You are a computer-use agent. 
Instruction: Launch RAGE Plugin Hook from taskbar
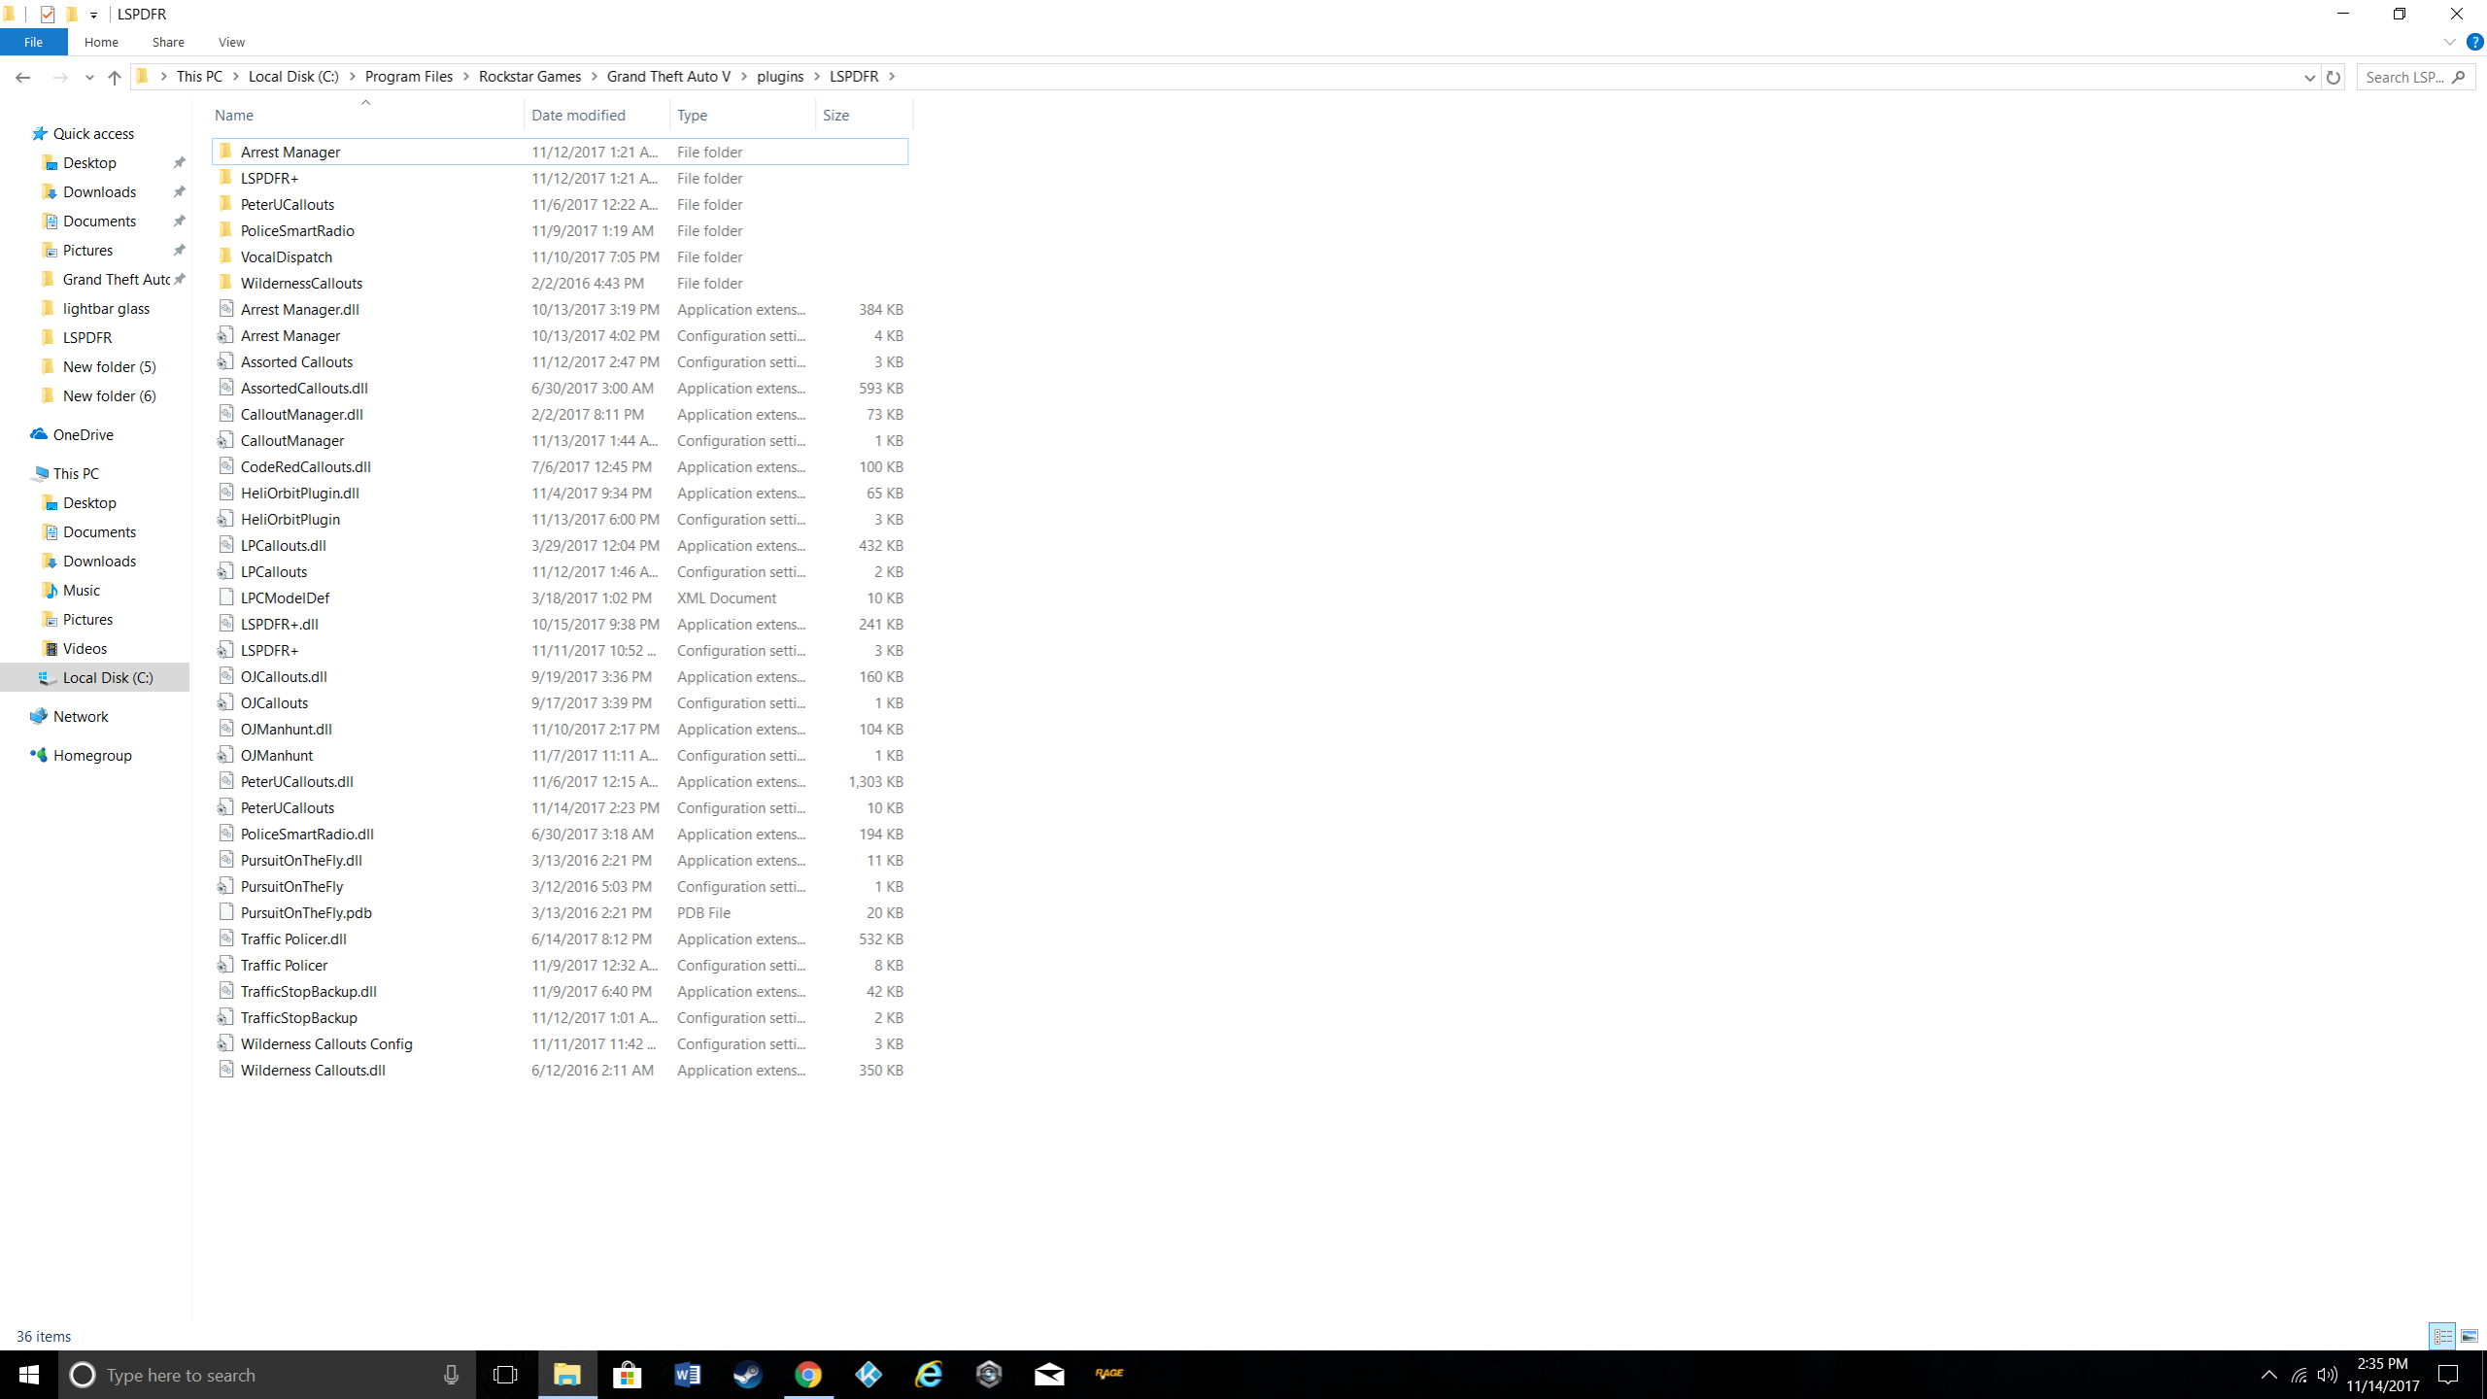click(x=1108, y=1374)
